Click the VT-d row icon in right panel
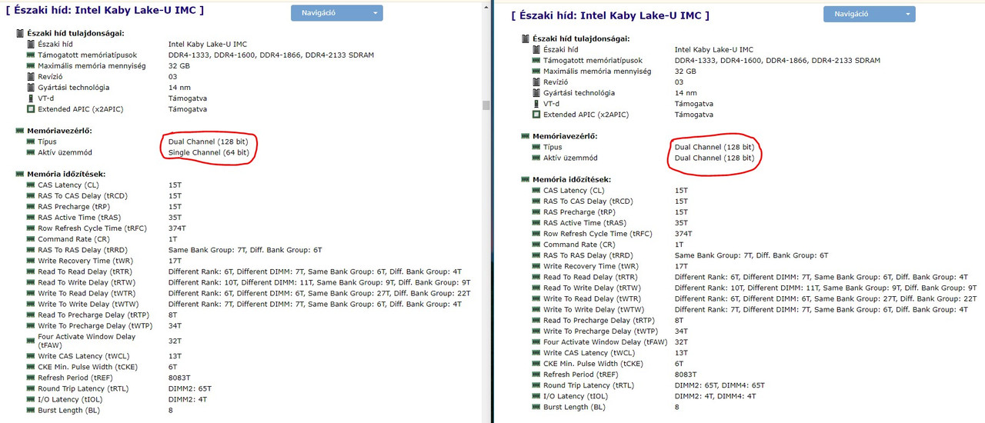 coord(536,104)
